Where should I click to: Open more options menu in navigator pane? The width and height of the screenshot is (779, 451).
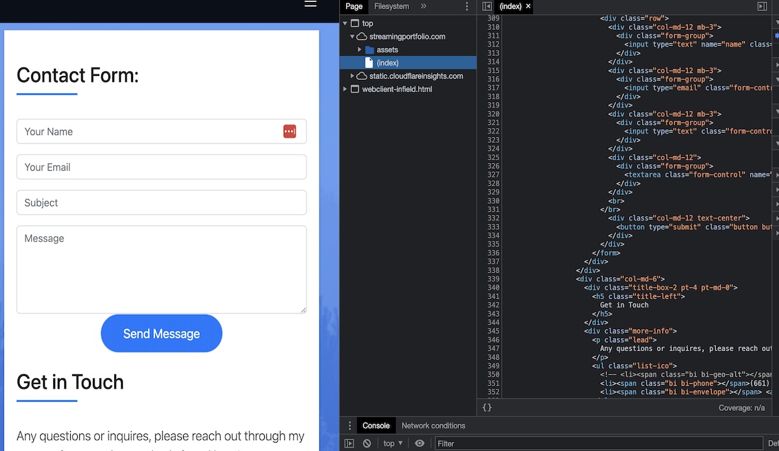point(466,6)
